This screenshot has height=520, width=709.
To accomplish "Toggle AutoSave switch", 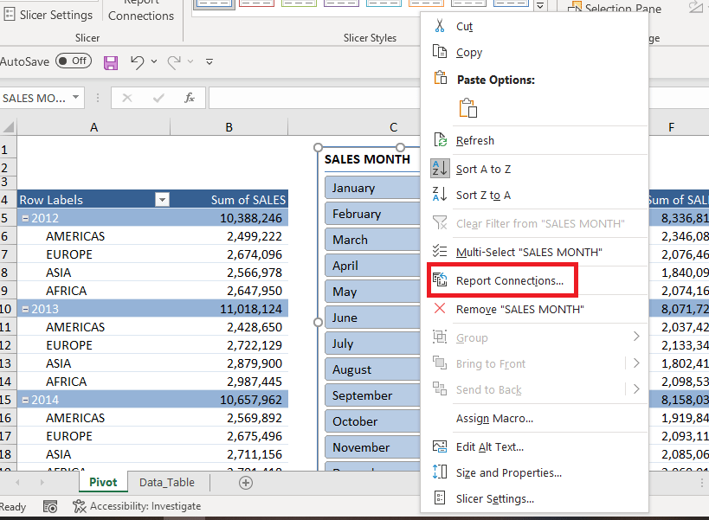I will tap(74, 61).
